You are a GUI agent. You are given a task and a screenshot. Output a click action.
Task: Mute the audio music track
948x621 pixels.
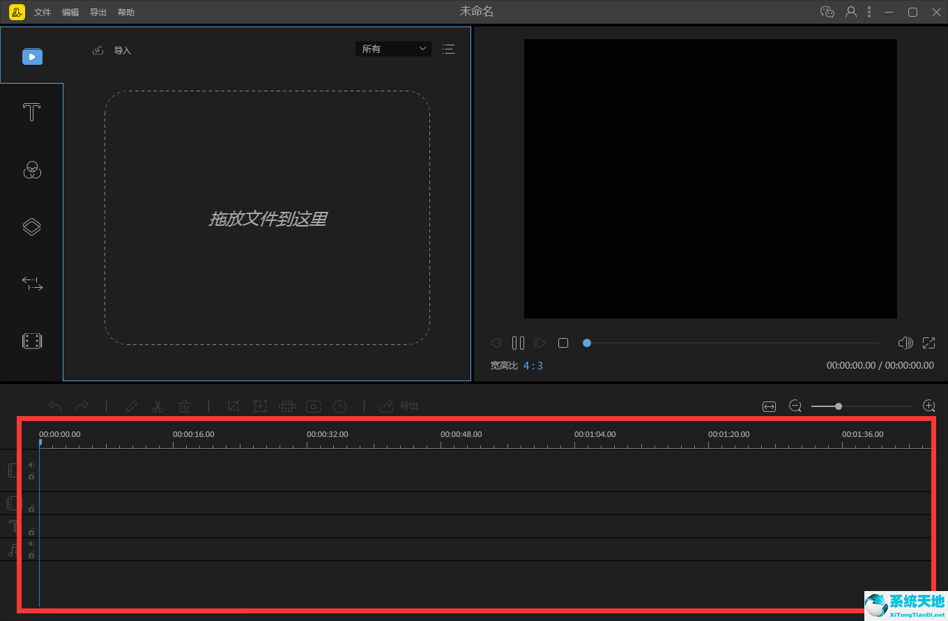coord(31,544)
